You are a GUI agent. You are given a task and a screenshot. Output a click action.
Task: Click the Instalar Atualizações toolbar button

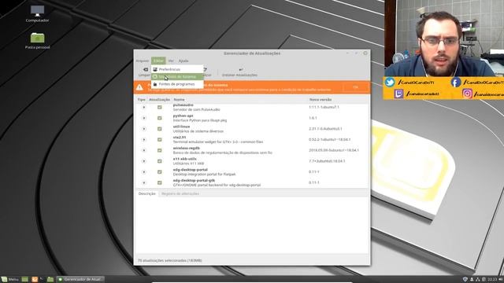[239, 72]
